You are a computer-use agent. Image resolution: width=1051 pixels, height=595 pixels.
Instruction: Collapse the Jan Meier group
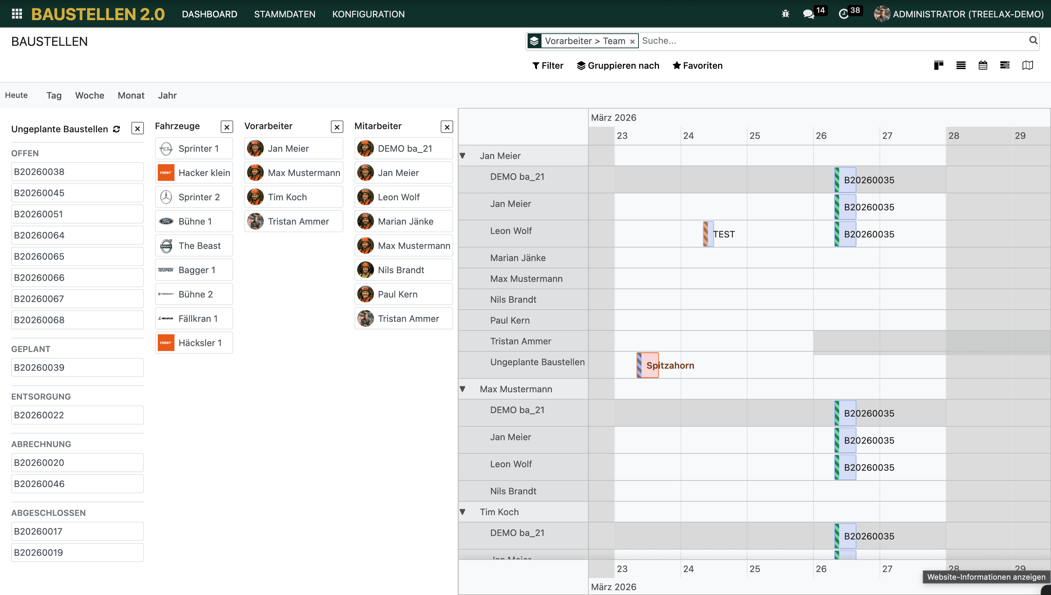point(463,156)
